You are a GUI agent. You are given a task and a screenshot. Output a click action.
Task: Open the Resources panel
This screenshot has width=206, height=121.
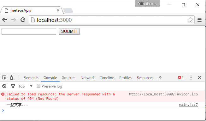[145, 78]
